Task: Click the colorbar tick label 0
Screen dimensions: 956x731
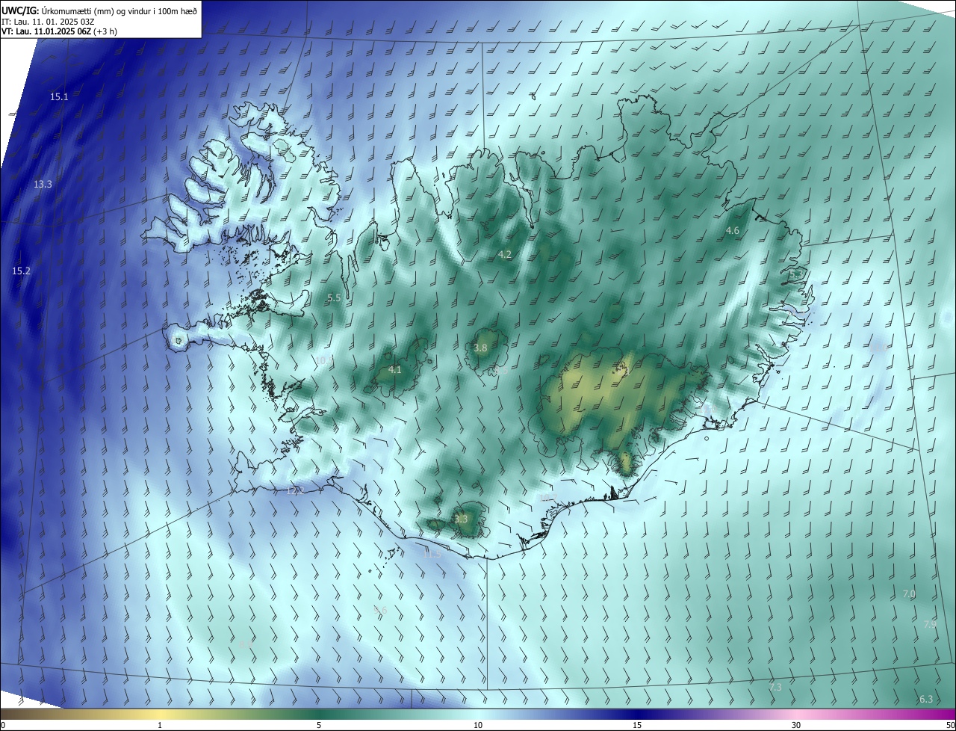Action: 2,725
